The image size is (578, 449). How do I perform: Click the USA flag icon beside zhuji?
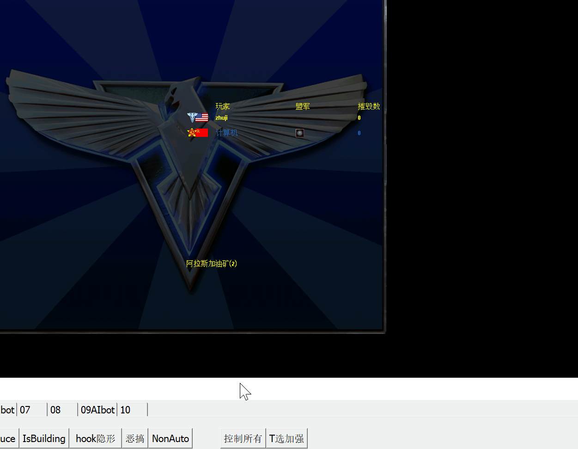pos(202,117)
